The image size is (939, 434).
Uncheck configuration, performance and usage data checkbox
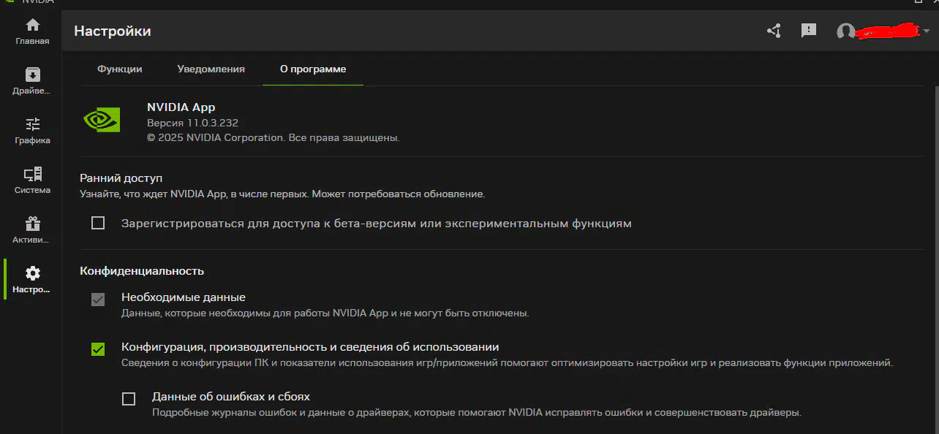[x=98, y=349]
